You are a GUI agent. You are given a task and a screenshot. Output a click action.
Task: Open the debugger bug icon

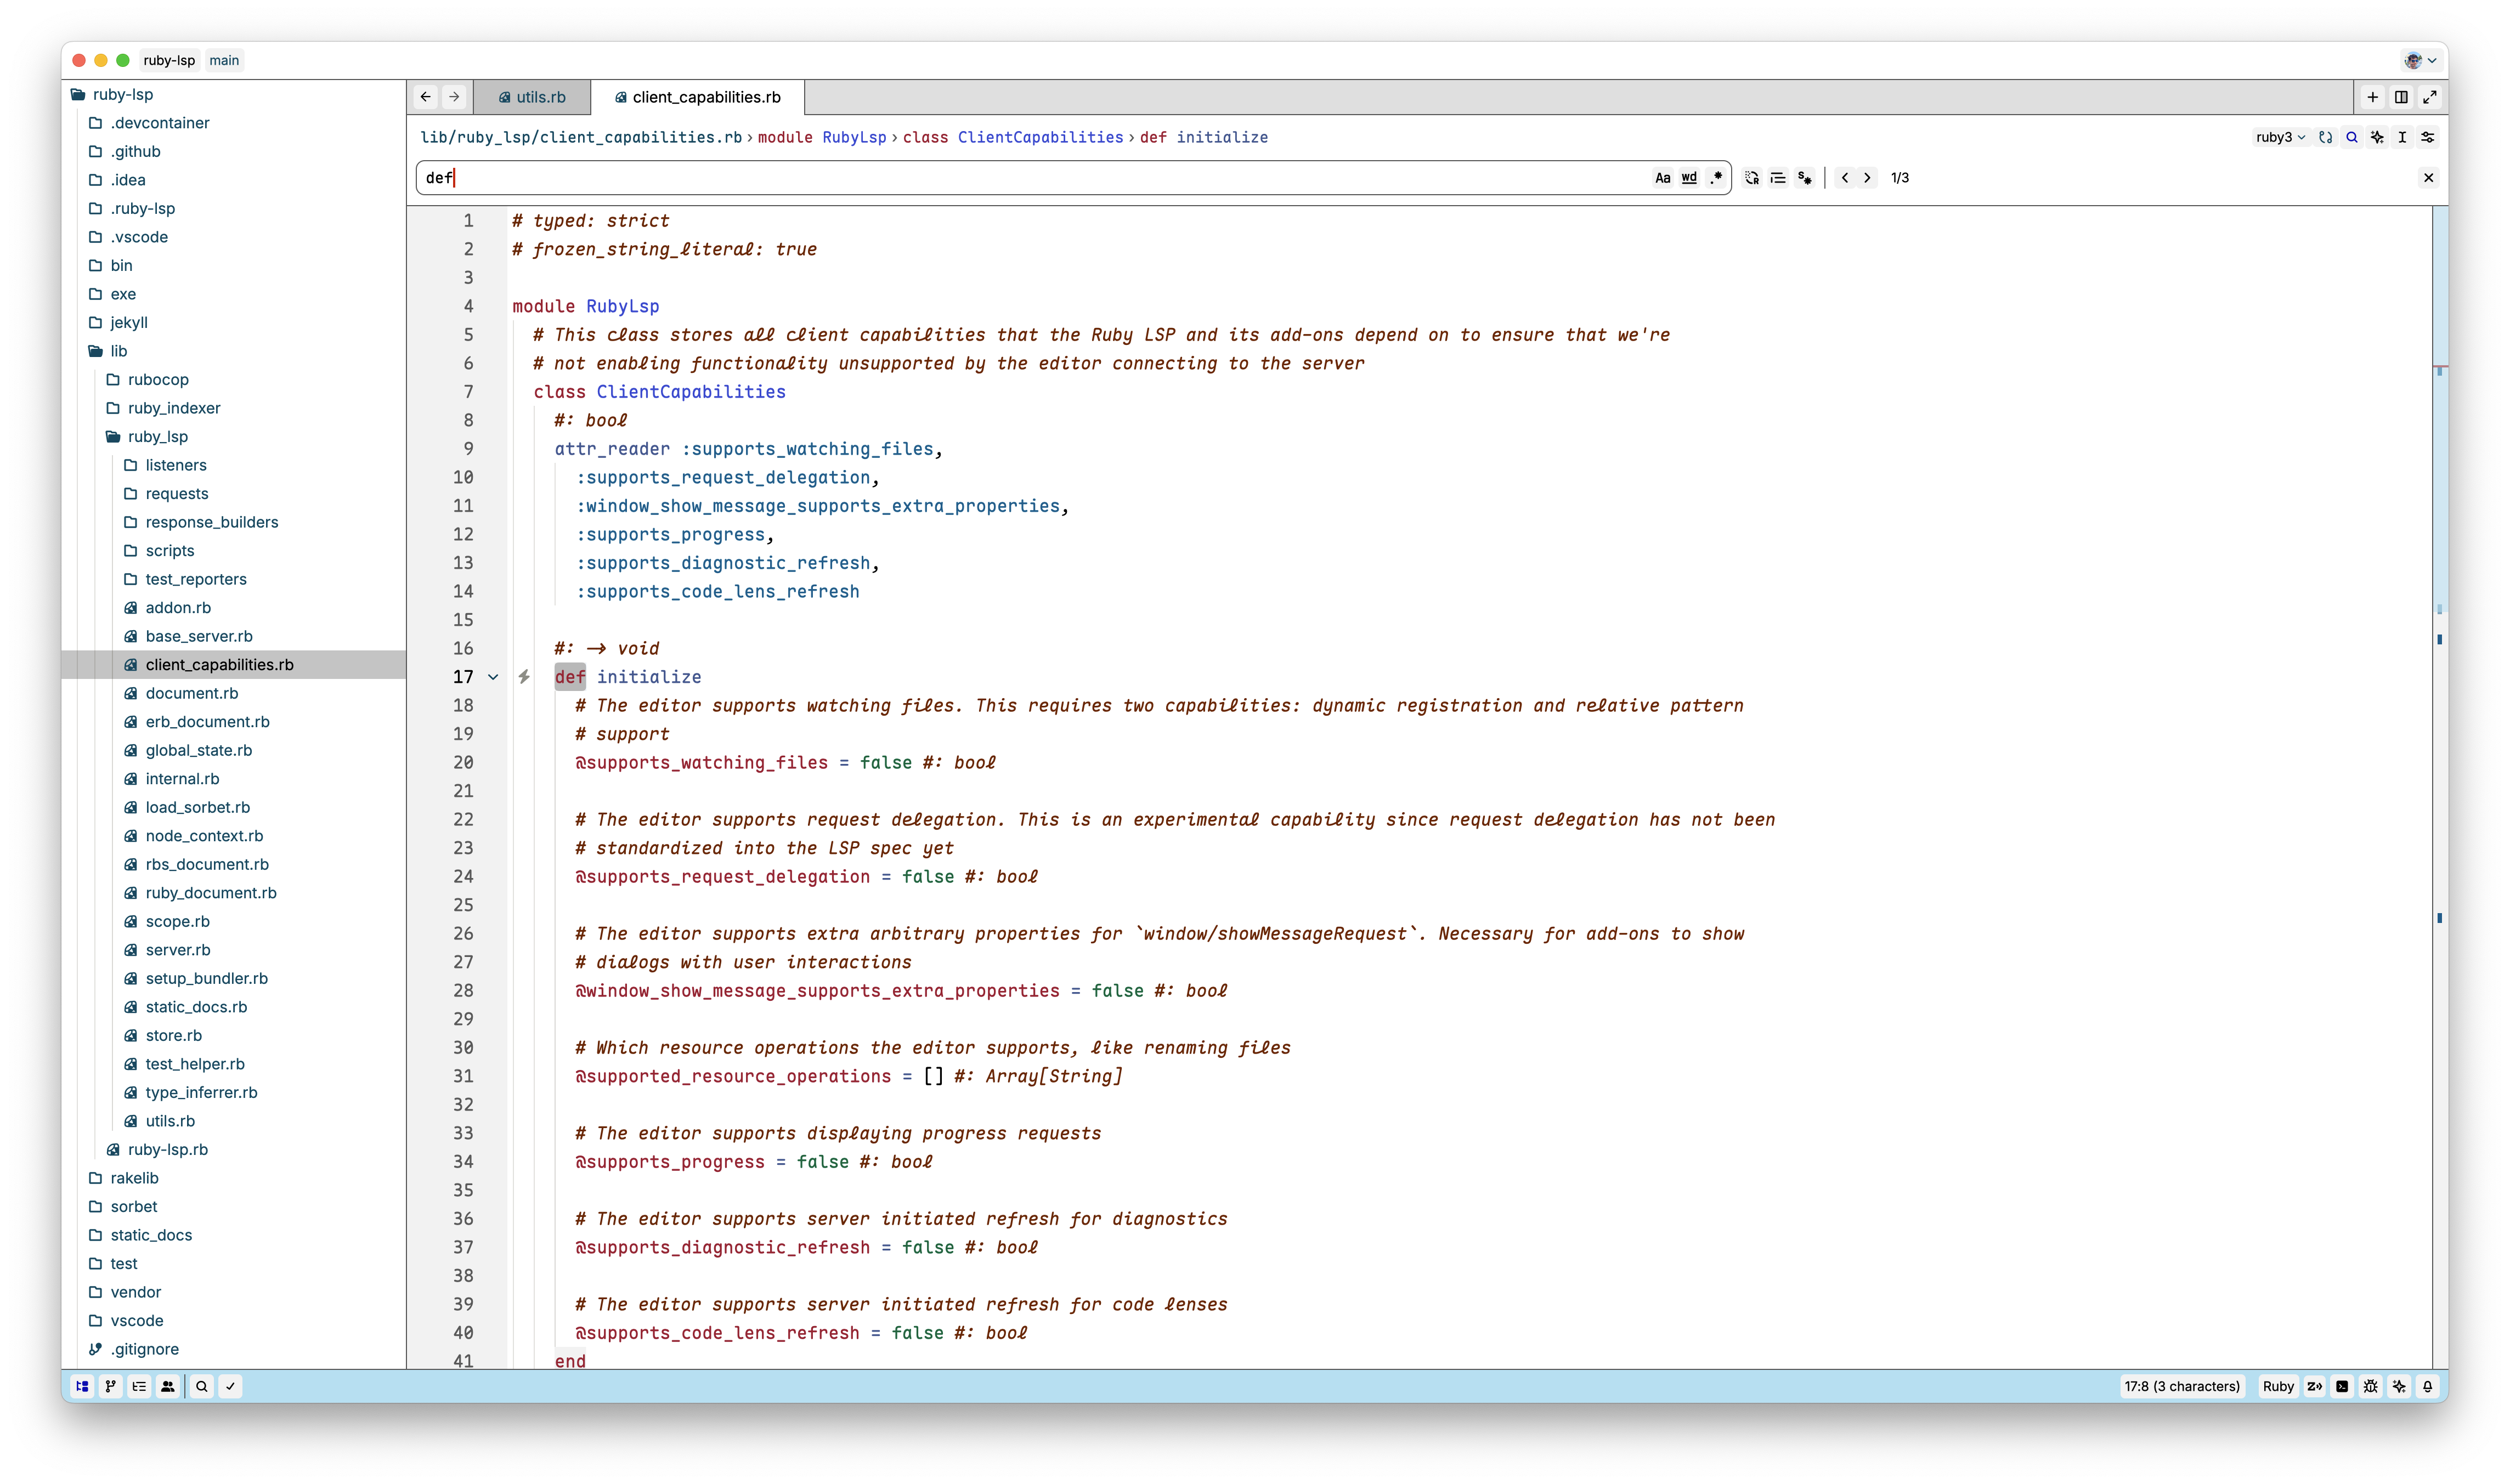pyautogui.click(x=2370, y=1386)
